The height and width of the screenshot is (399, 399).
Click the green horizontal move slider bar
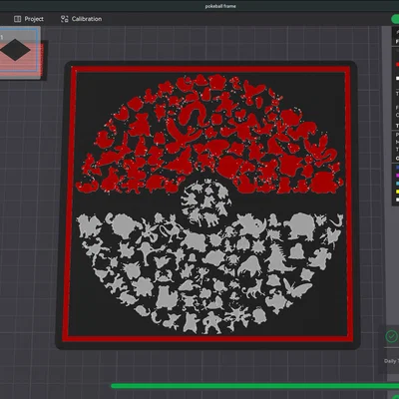pos(254,386)
